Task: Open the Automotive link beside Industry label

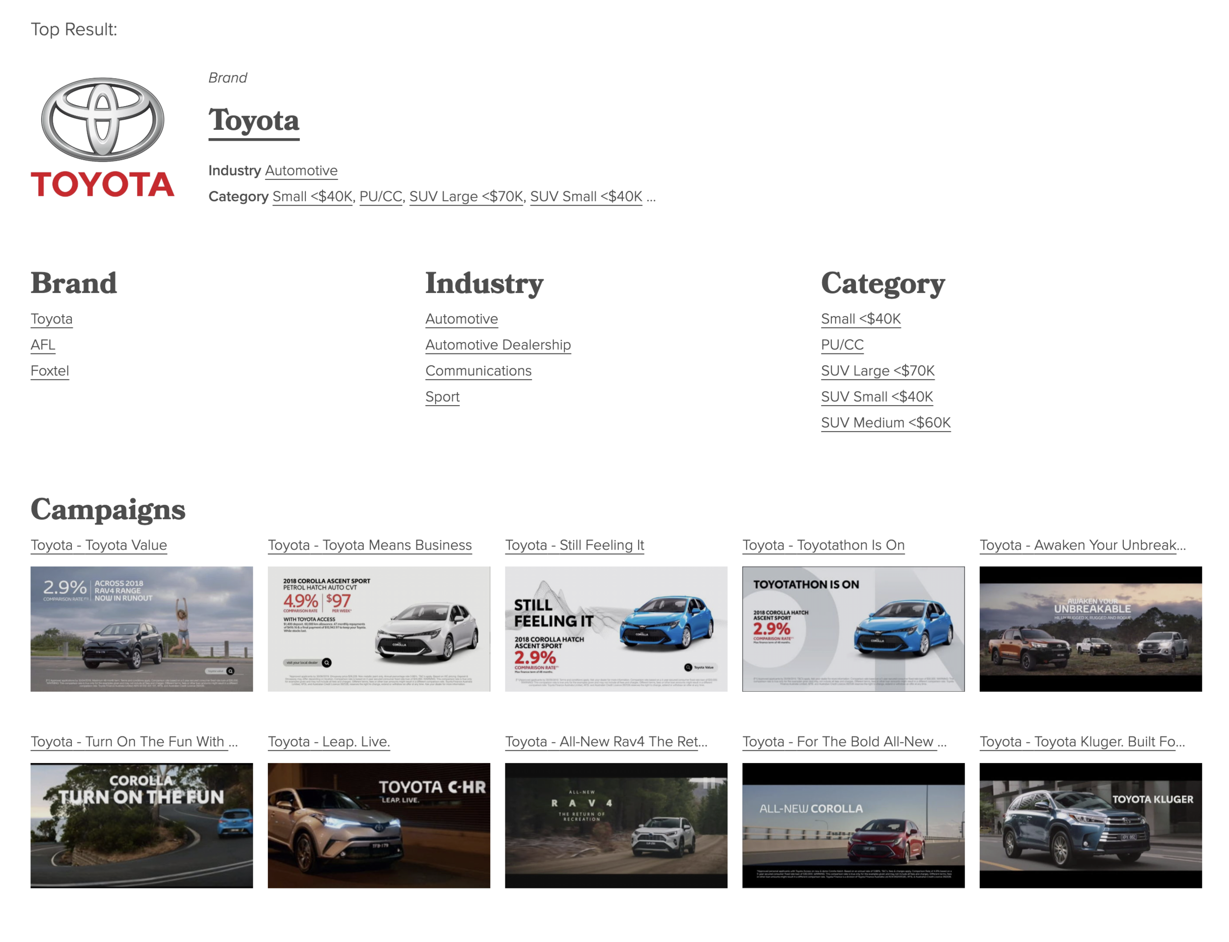Action: (x=301, y=171)
